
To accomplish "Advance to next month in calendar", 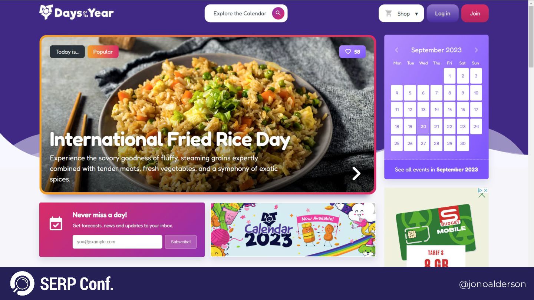I will point(476,50).
